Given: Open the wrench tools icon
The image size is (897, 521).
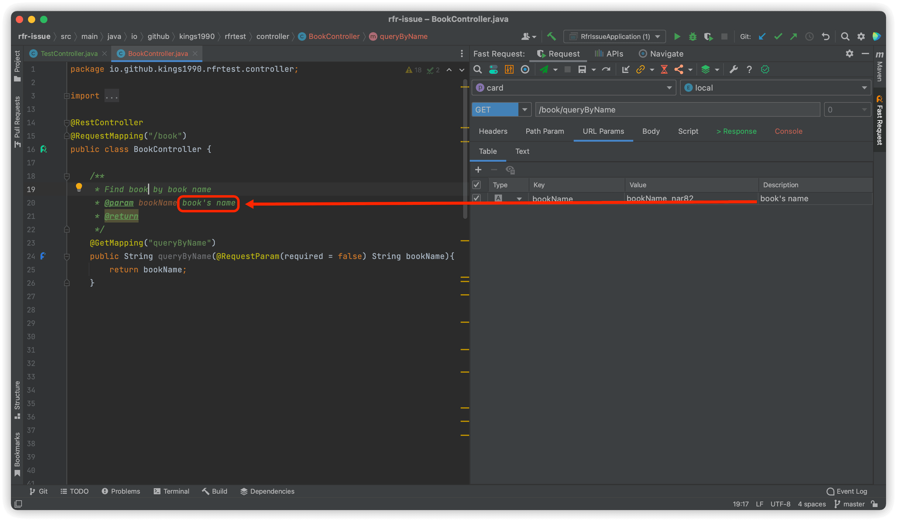Looking at the screenshot, I should point(733,69).
